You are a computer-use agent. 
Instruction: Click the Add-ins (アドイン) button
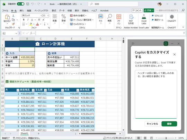click(x=119, y=19)
